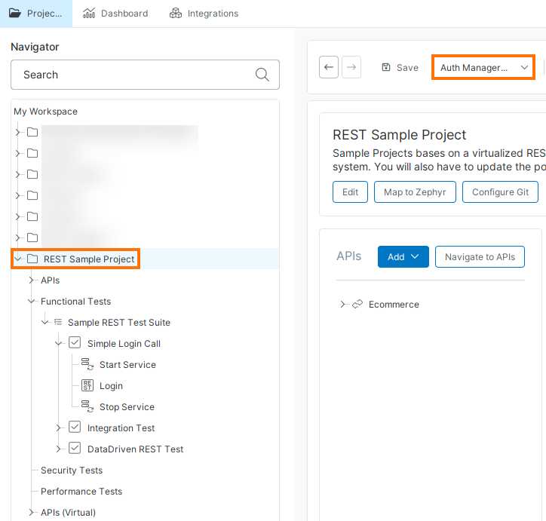Viewport: 546px width, 521px height.
Task: Select the Start Service step
Action: click(127, 365)
